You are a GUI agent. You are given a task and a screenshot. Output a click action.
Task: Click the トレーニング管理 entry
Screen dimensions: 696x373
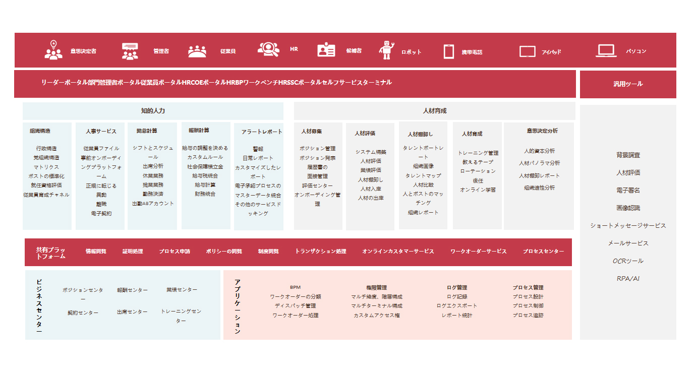click(478, 153)
